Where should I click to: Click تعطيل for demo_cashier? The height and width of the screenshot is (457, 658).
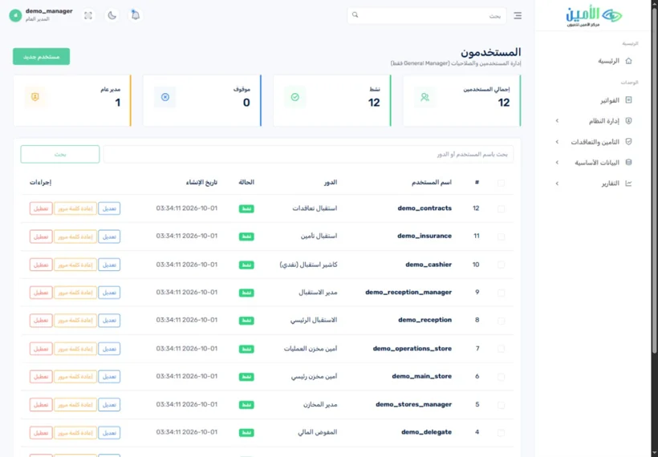(x=41, y=265)
